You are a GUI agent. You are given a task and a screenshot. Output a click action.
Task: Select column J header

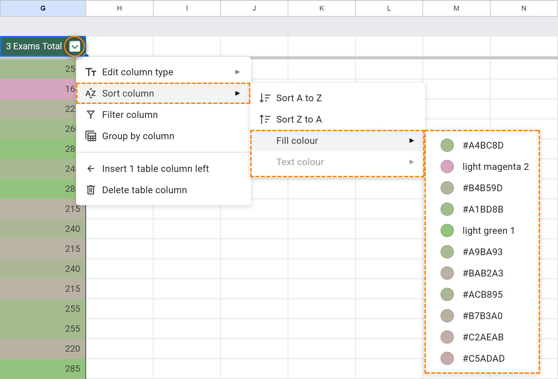[x=254, y=8]
